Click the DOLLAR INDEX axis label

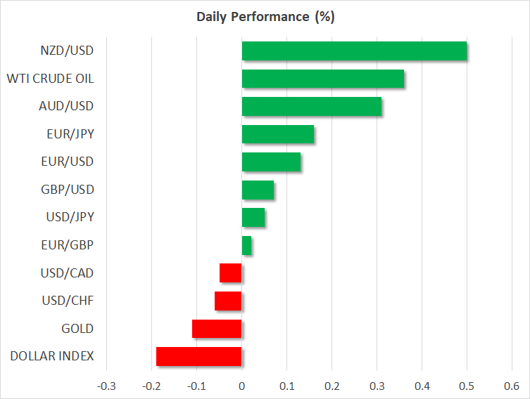coord(52,356)
